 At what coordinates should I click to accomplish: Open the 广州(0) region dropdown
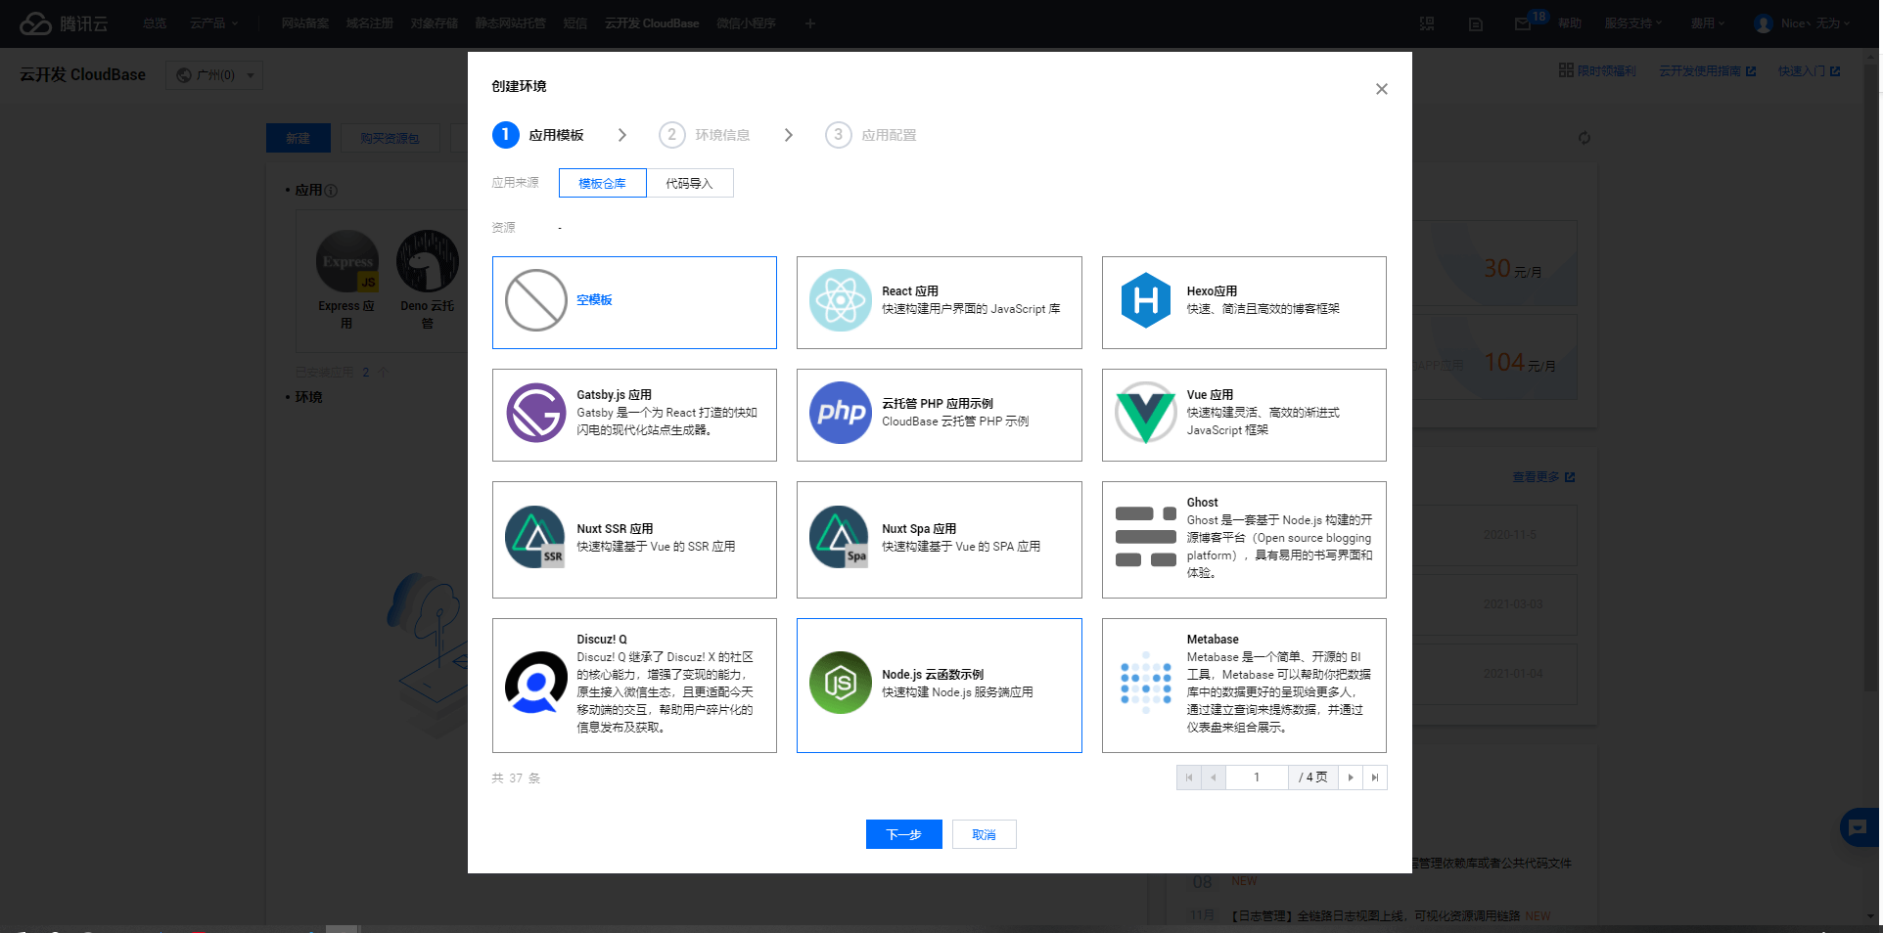(214, 75)
